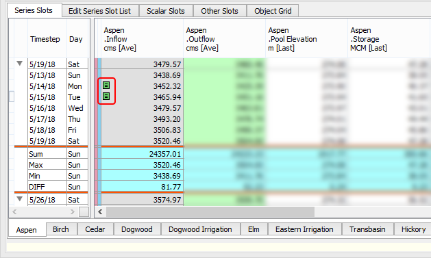
Task: Open the Edit Series Slot List tab
Action: pos(99,11)
